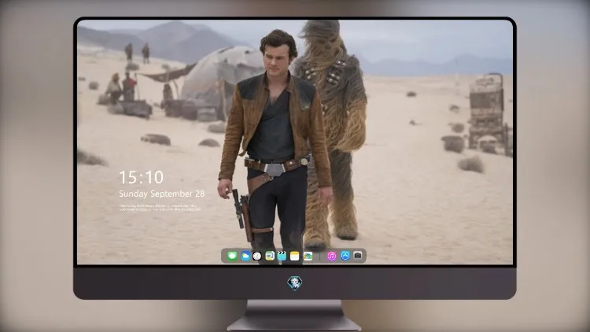Click the 'Sunday September 28' date text
This screenshot has height=332, width=590.
pos(162,194)
